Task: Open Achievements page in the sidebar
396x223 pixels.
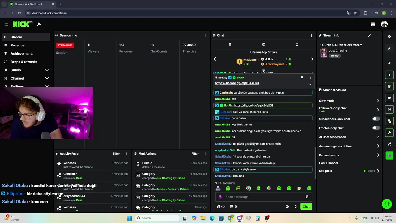Action: pyautogui.click(x=26, y=54)
